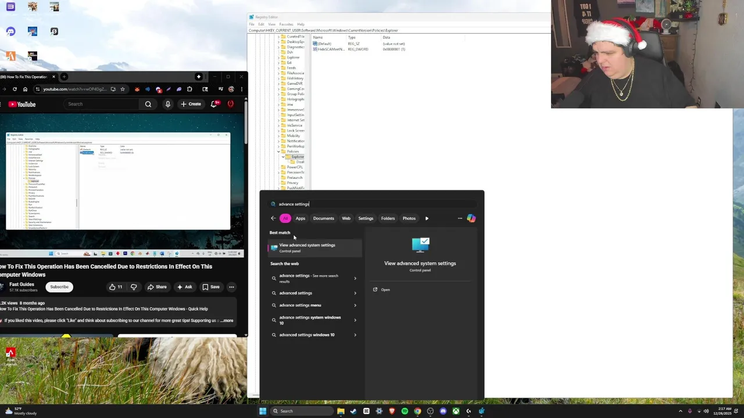Expand 'advance settings menu' result arrow
This screenshot has height=418, width=744.
tap(355, 305)
